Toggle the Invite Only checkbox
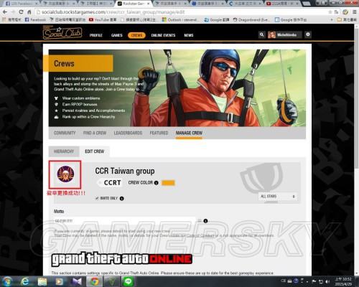Screen dimensions: 359x287 97,198
